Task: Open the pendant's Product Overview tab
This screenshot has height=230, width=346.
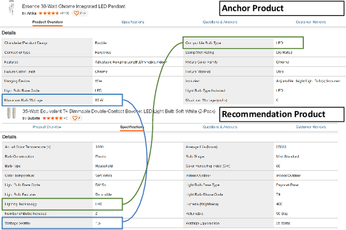Action: point(48,22)
